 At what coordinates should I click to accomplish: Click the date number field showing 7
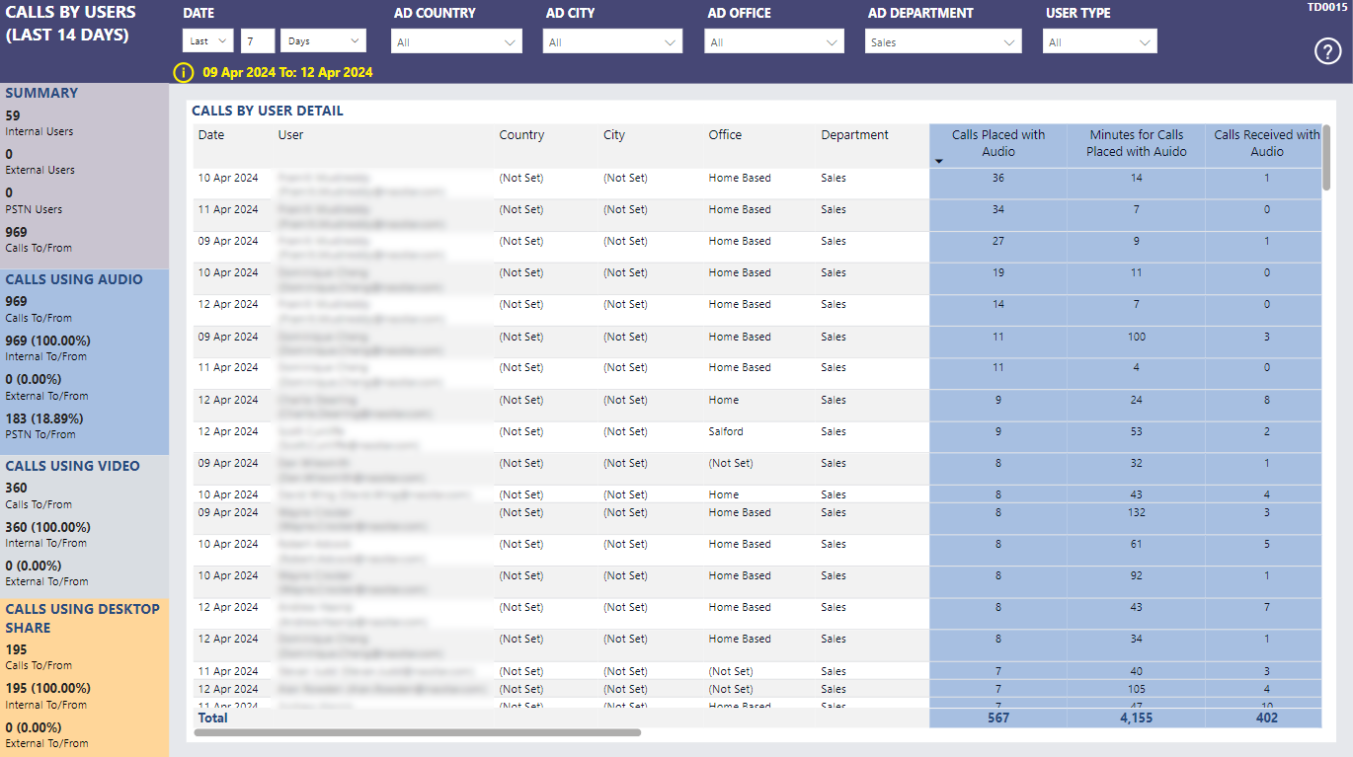coord(257,41)
